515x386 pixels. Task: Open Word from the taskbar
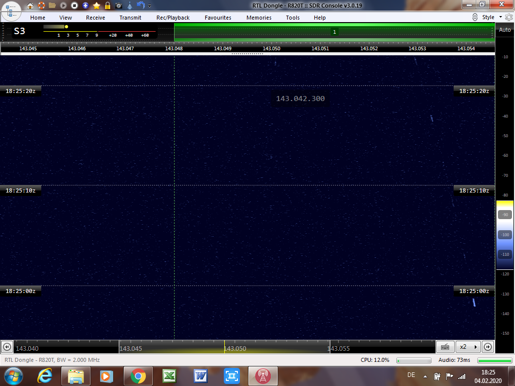point(200,376)
